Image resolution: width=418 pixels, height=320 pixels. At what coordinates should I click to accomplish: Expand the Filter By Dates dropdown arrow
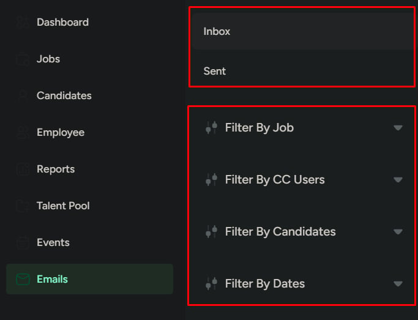tap(398, 284)
